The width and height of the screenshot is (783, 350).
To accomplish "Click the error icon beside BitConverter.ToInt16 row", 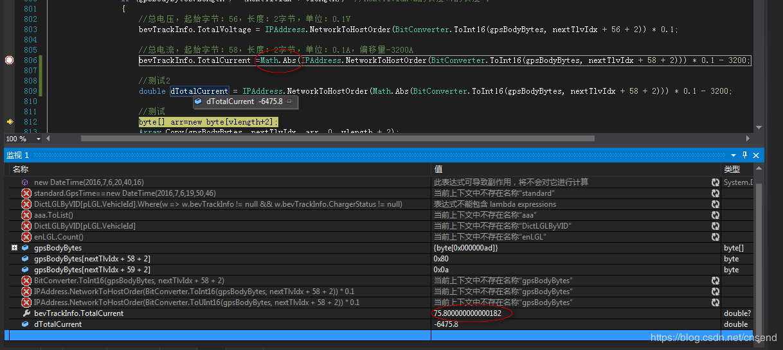I will [x=26, y=281].
